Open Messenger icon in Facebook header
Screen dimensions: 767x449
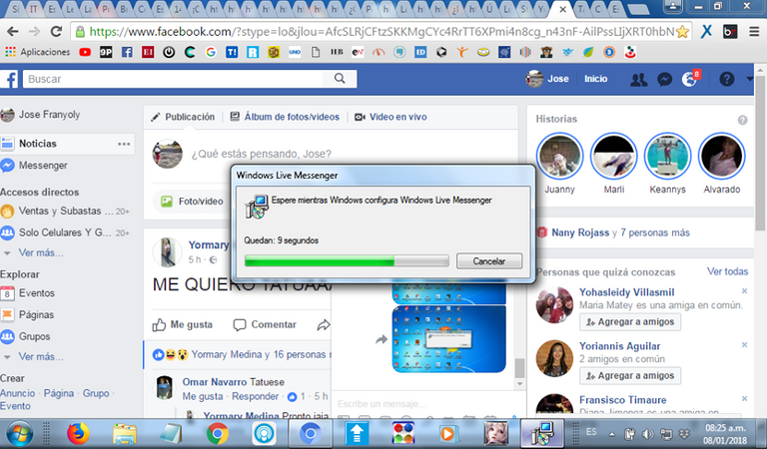coord(664,79)
